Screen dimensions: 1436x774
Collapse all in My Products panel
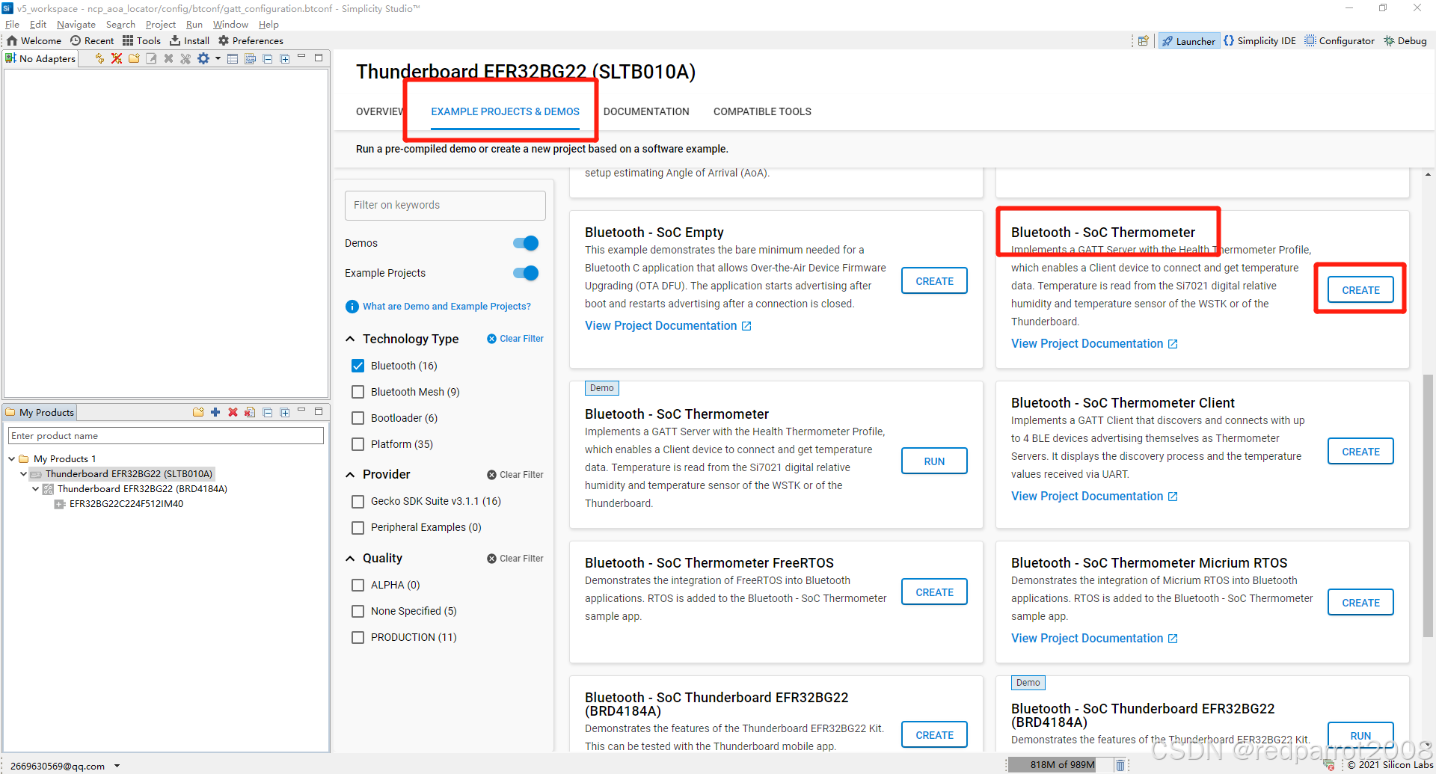click(268, 412)
